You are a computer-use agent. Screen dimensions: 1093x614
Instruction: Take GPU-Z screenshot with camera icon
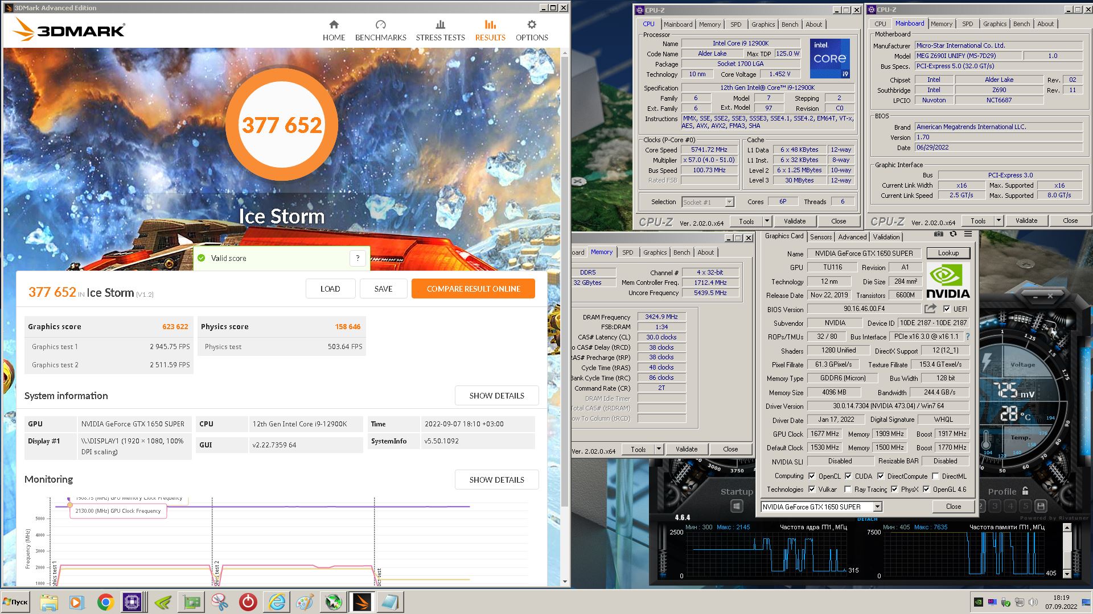coord(939,234)
